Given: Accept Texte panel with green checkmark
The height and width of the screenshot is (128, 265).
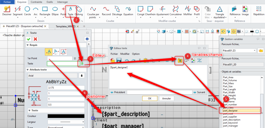Looking at the screenshot, I should 29,39.
